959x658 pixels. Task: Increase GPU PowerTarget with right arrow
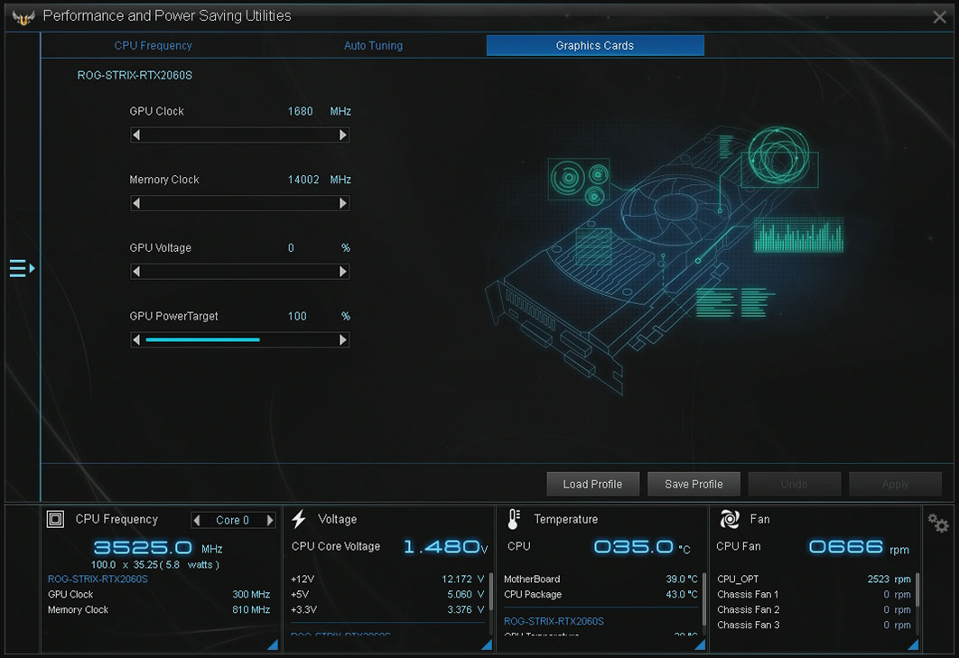click(x=343, y=340)
